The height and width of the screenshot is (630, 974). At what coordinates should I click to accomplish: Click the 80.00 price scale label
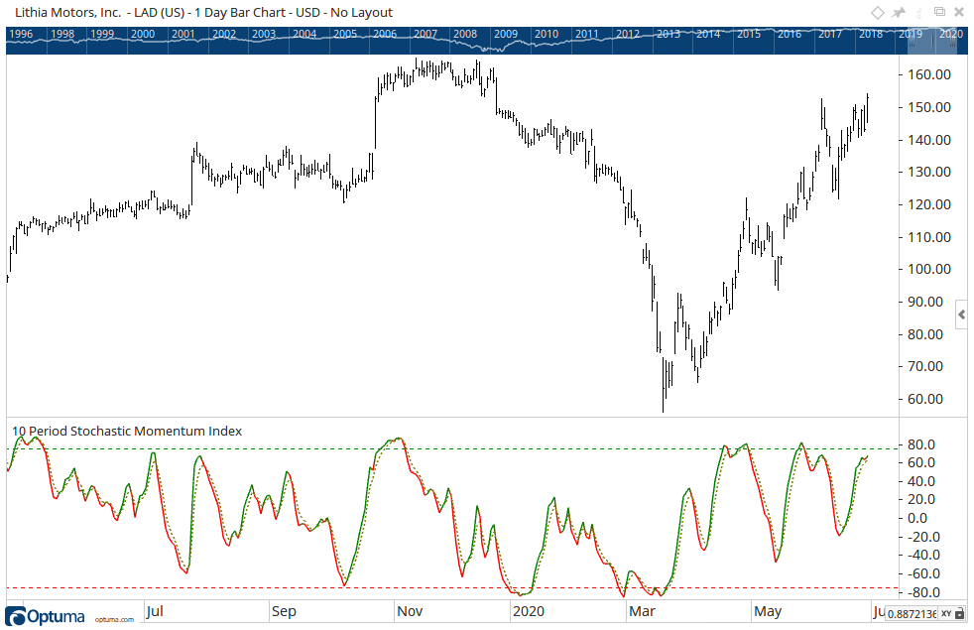pyautogui.click(x=925, y=334)
